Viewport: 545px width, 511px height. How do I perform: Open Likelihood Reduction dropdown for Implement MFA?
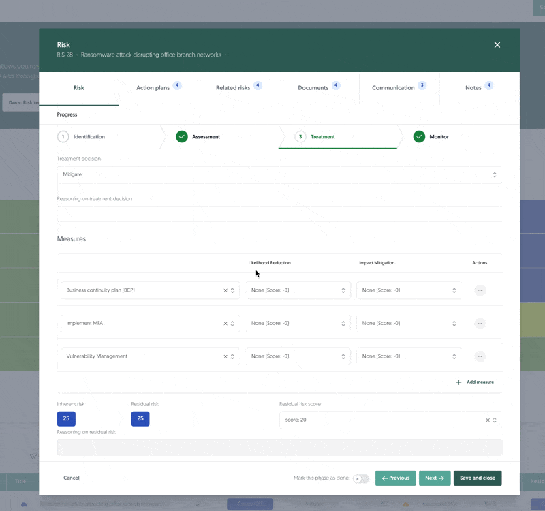pos(297,324)
